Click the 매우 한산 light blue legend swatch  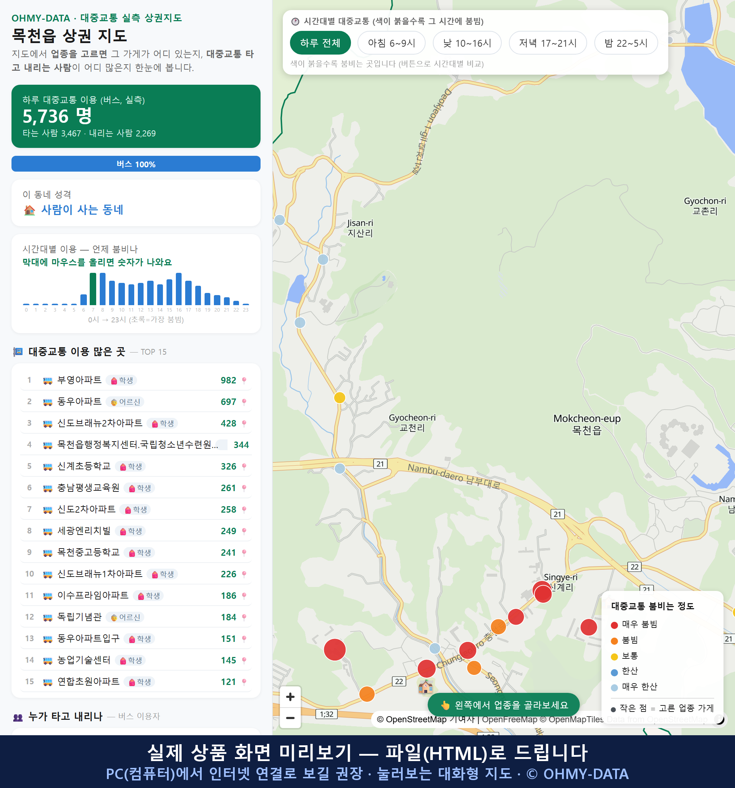pos(614,687)
